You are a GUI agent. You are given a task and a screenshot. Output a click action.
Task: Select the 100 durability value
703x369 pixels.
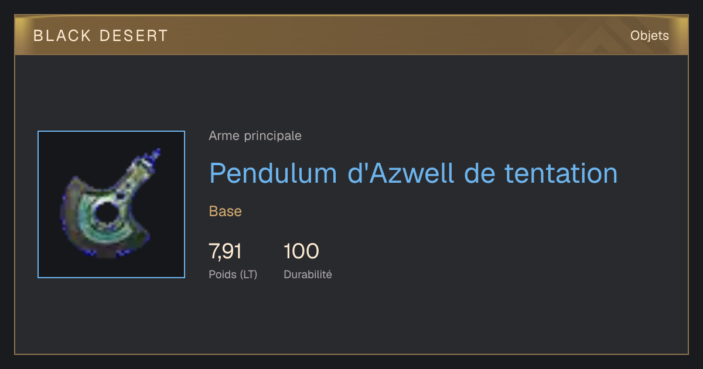pos(301,251)
